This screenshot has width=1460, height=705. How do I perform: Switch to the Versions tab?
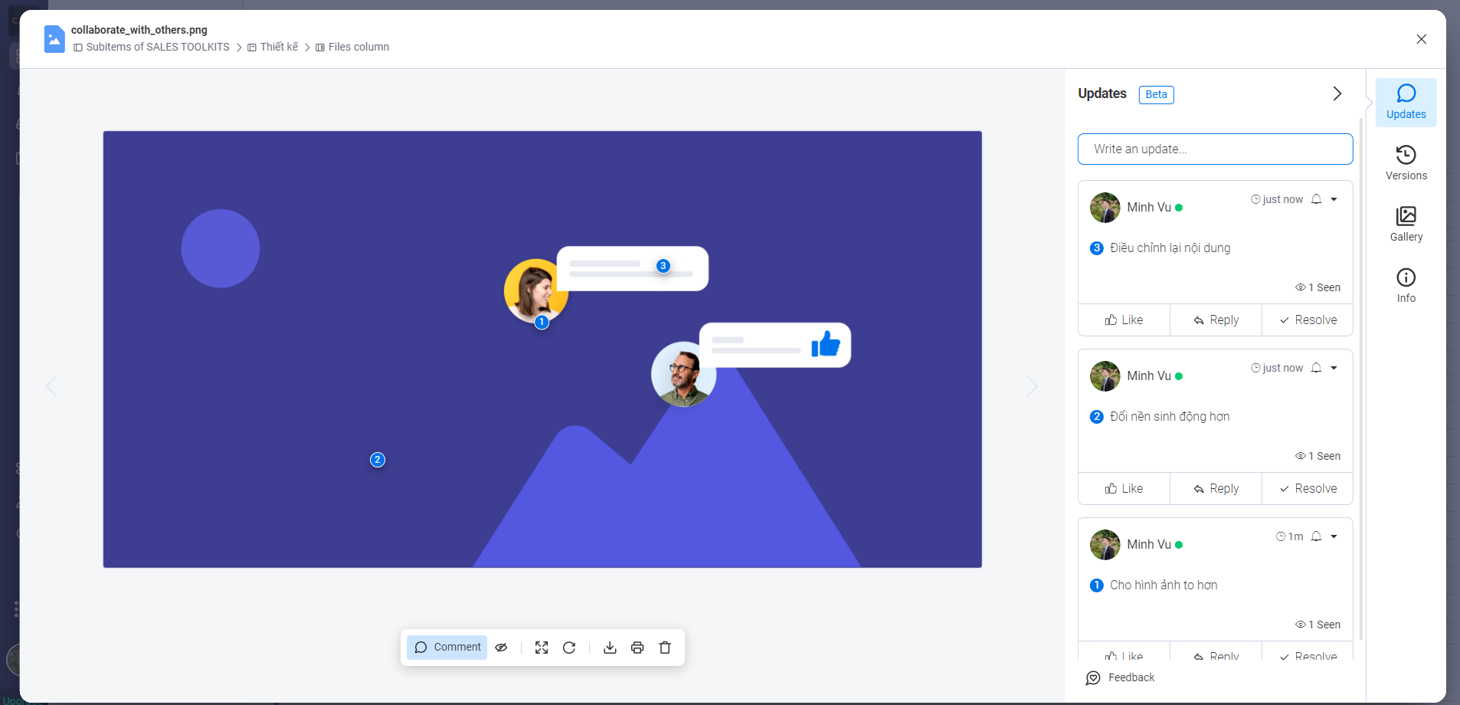1406,163
